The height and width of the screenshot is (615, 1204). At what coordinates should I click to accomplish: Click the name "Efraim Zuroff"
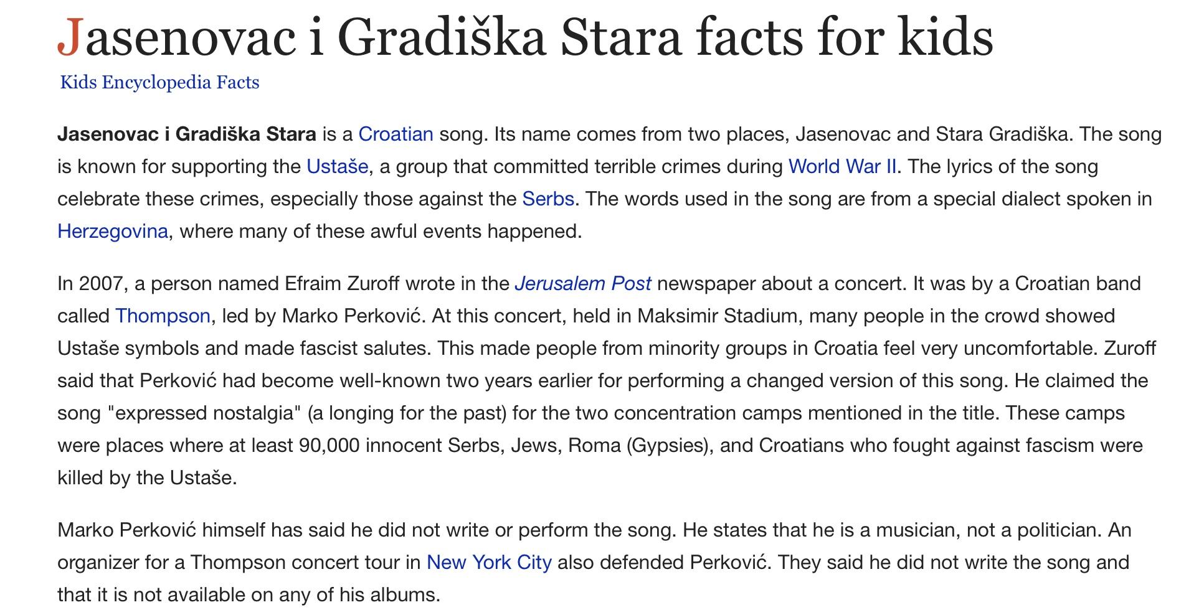pos(342,284)
